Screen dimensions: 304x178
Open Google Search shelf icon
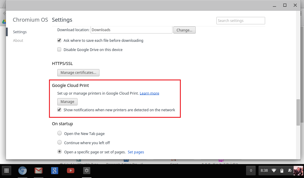coord(55,171)
